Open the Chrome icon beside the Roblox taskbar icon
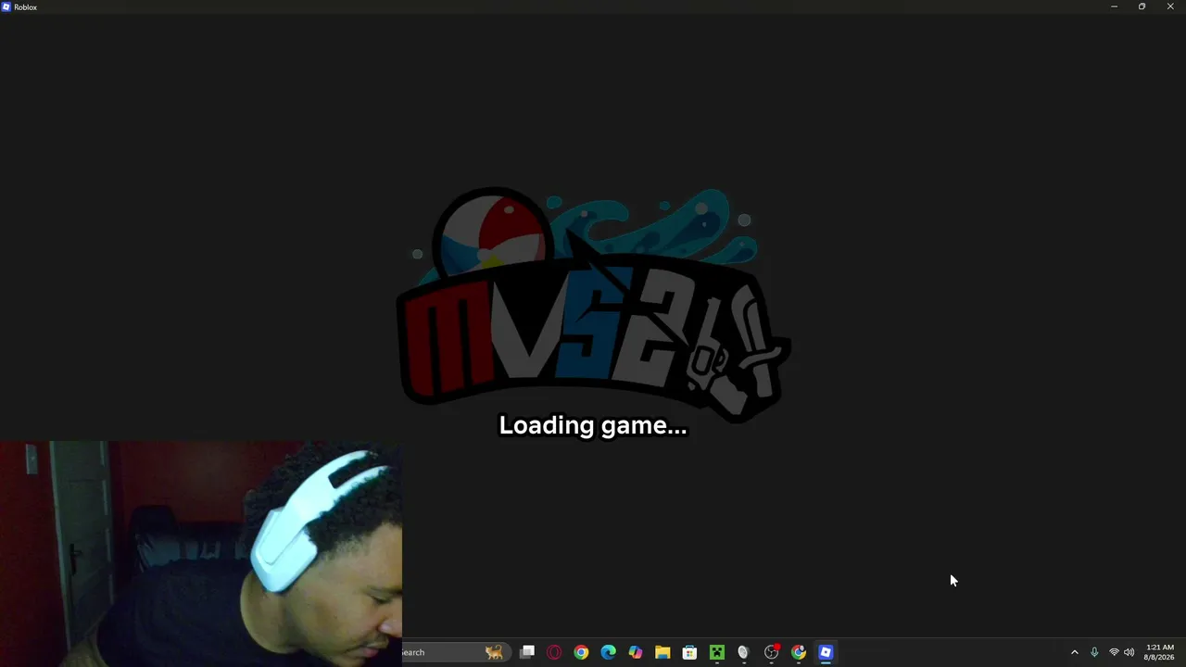 click(x=799, y=652)
